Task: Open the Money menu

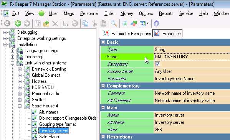Action: point(127,13)
